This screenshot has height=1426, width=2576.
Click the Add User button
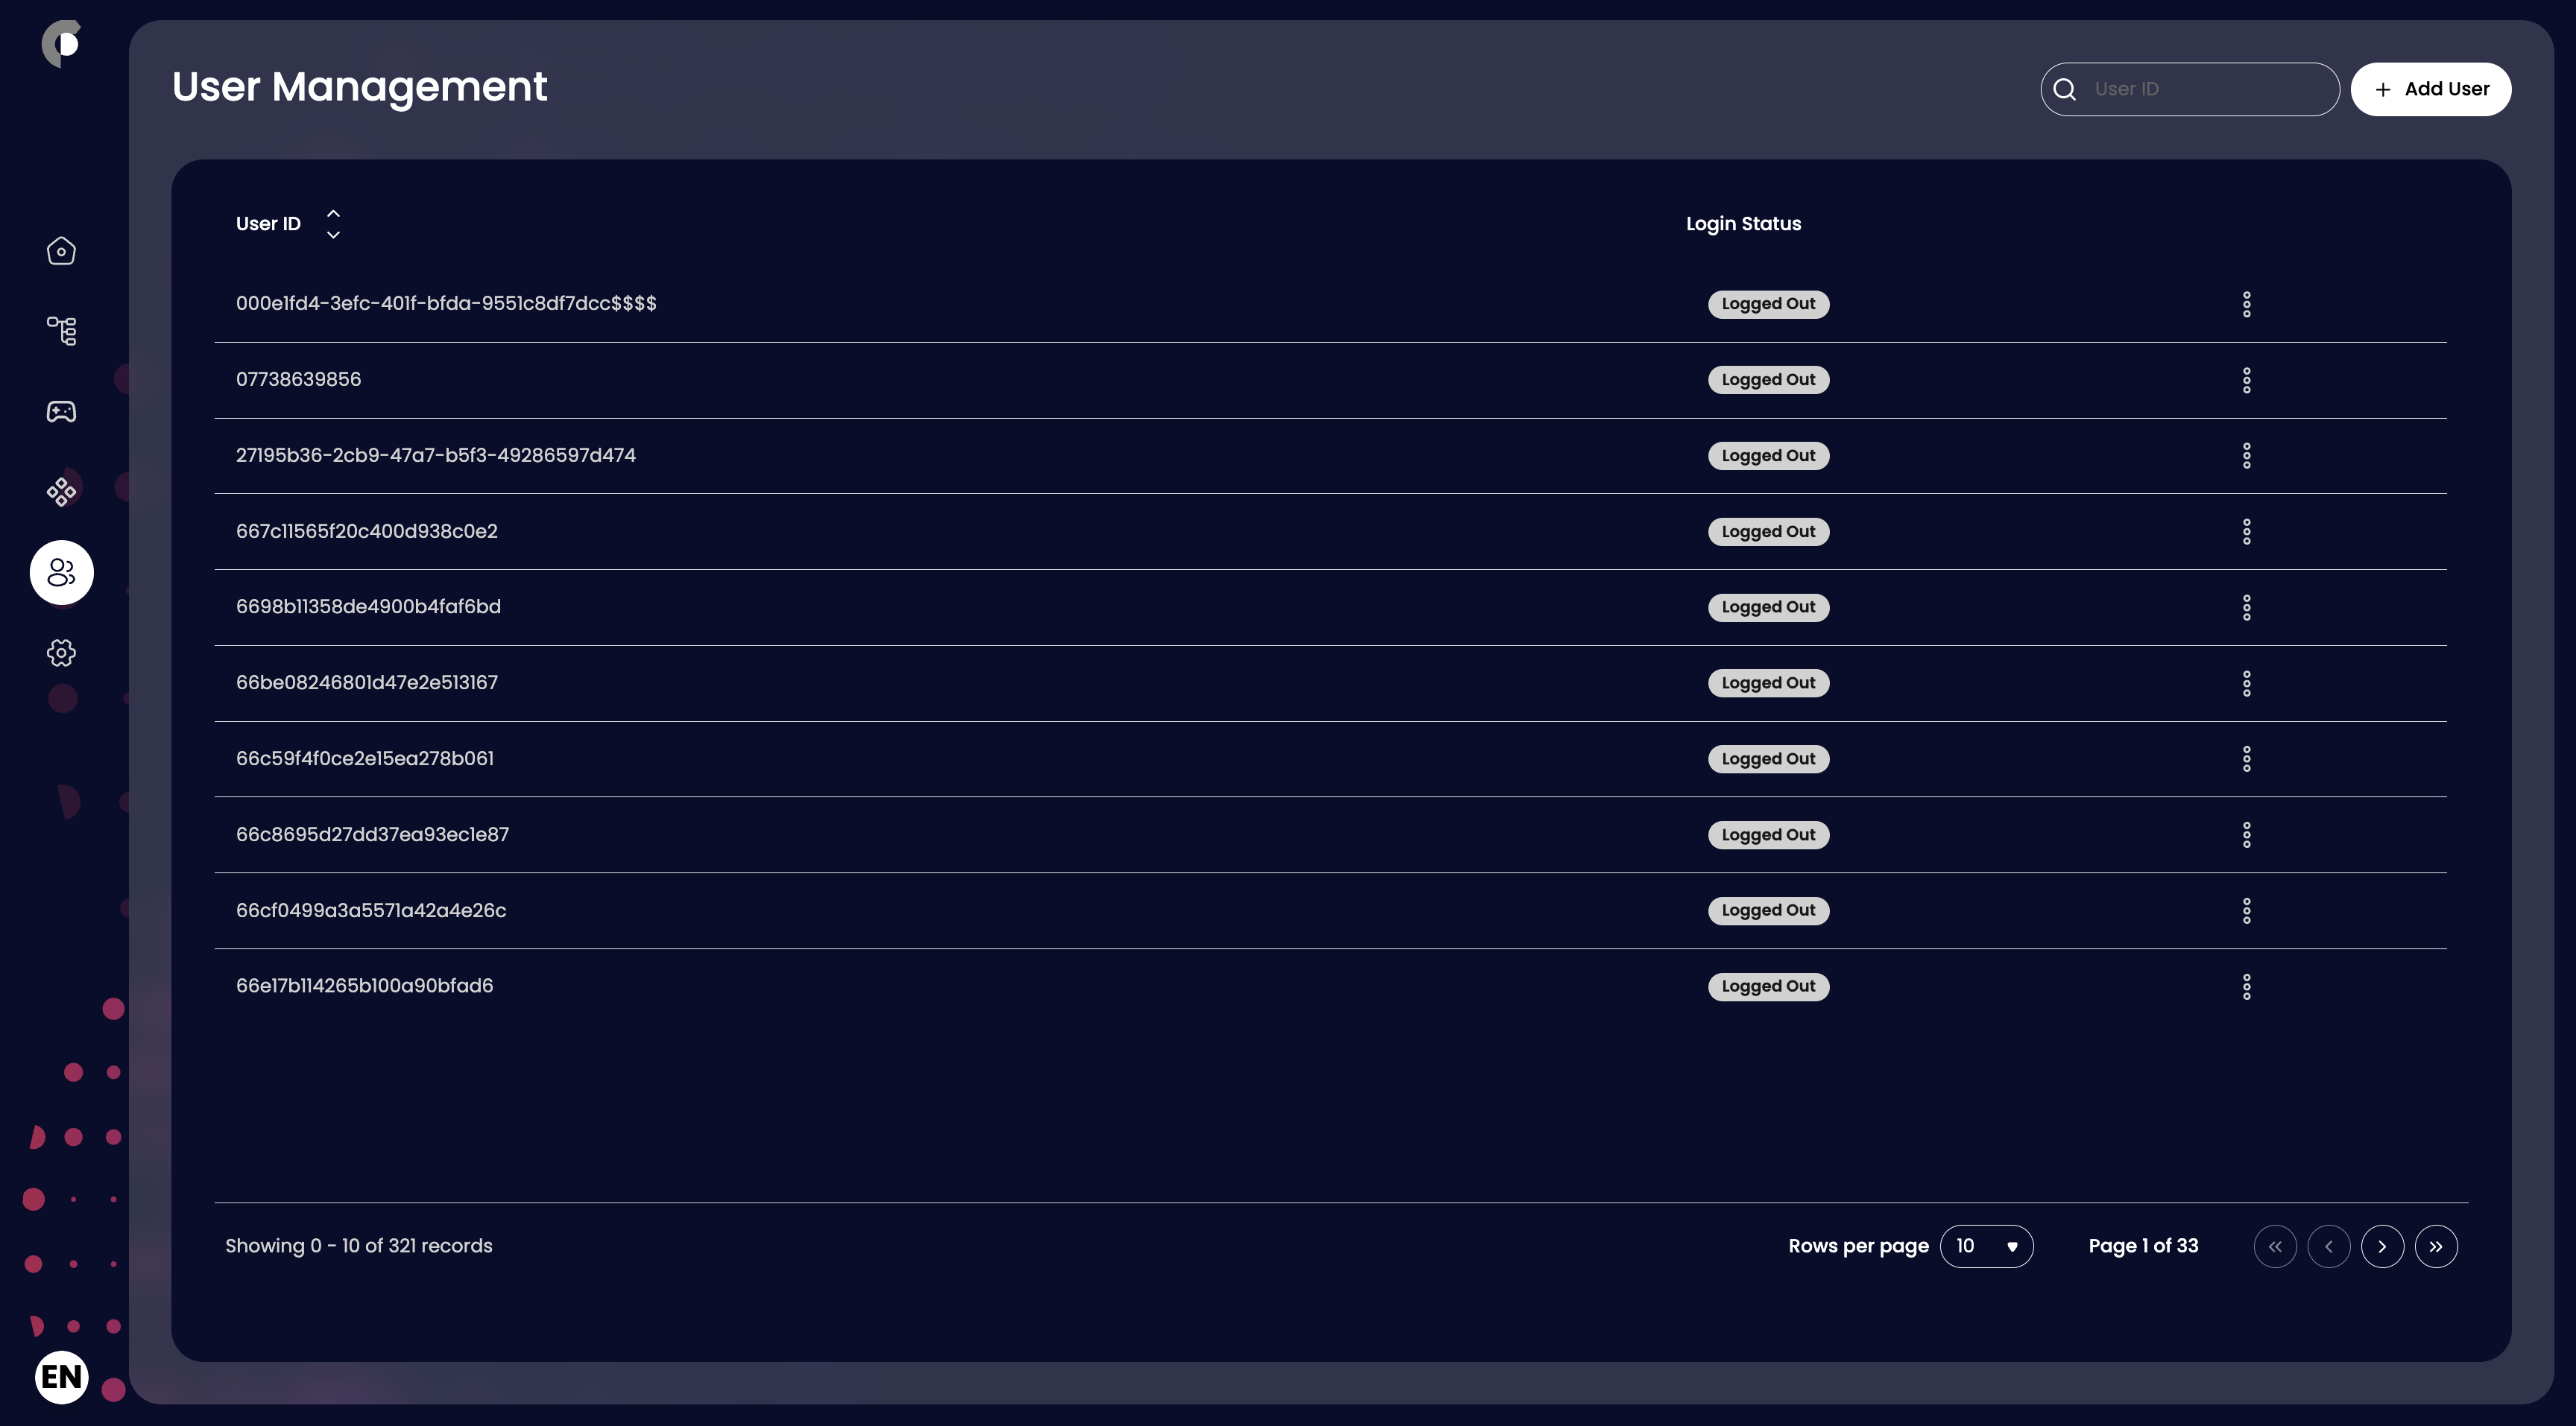coord(2431,89)
